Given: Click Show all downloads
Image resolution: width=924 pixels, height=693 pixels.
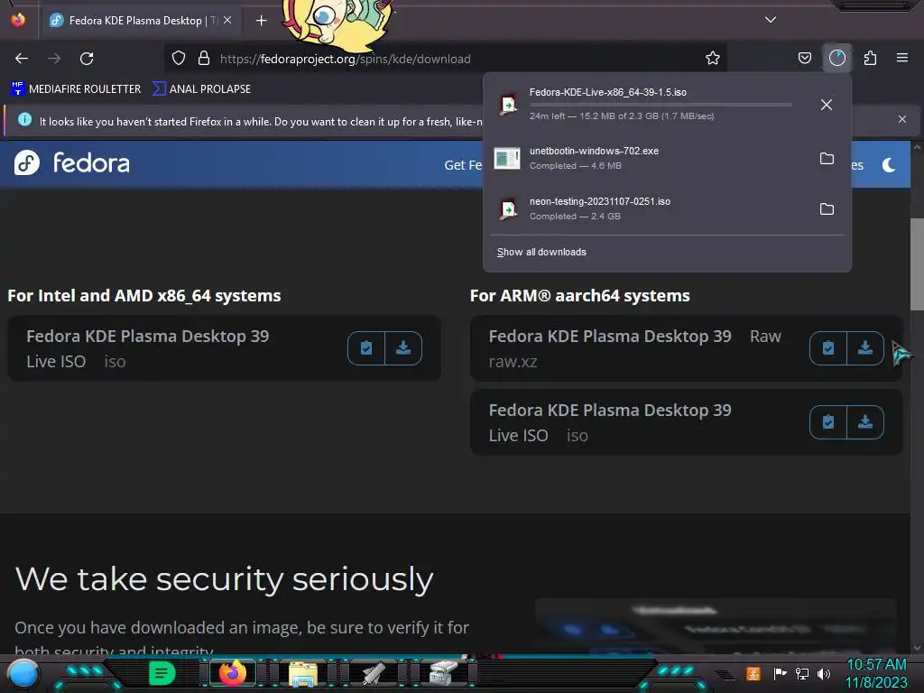Looking at the screenshot, I should [x=541, y=253].
